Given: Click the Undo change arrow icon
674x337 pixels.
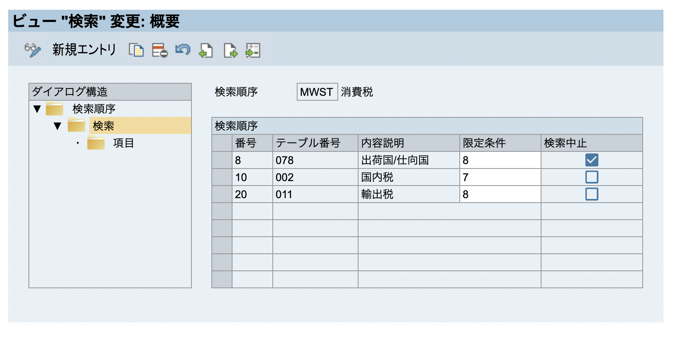Looking at the screenshot, I should pyautogui.click(x=183, y=50).
